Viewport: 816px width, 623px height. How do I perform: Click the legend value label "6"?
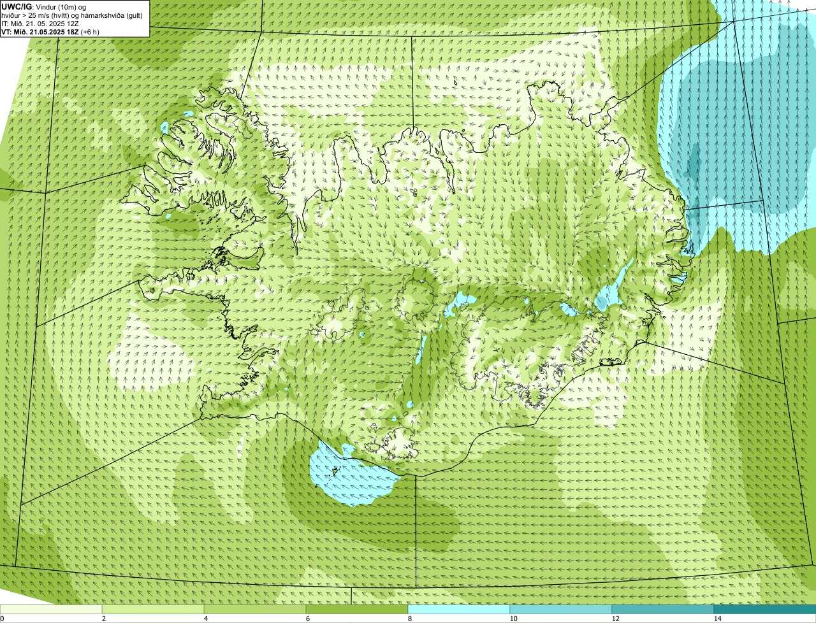pyautogui.click(x=307, y=619)
